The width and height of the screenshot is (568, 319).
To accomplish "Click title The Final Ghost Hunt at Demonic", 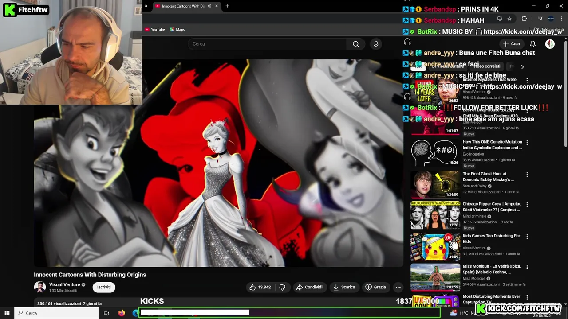I will 488,177.
